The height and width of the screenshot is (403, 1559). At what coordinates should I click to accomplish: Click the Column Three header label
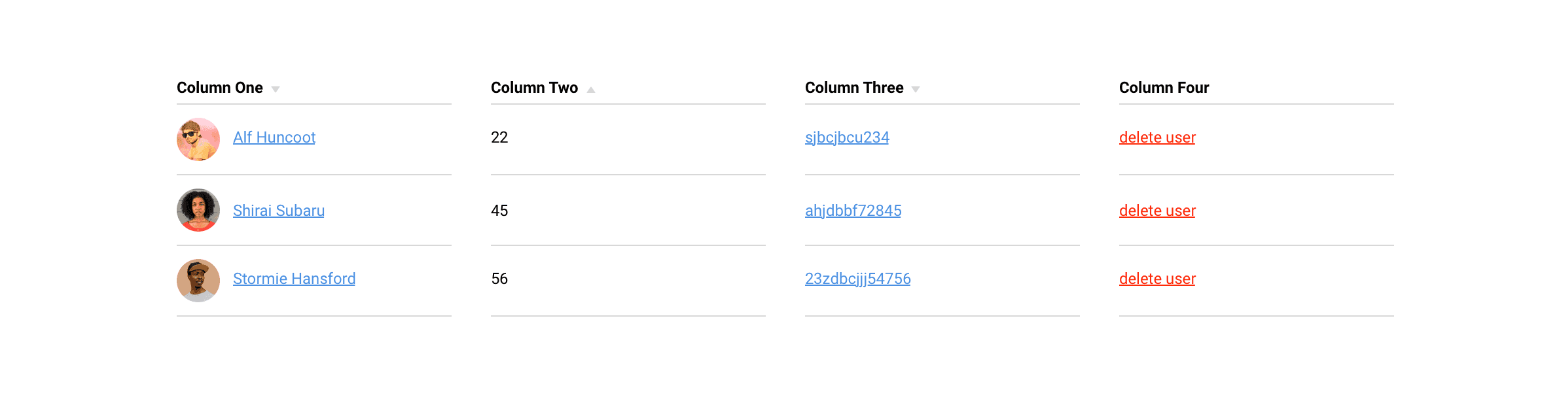pyautogui.click(x=854, y=88)
